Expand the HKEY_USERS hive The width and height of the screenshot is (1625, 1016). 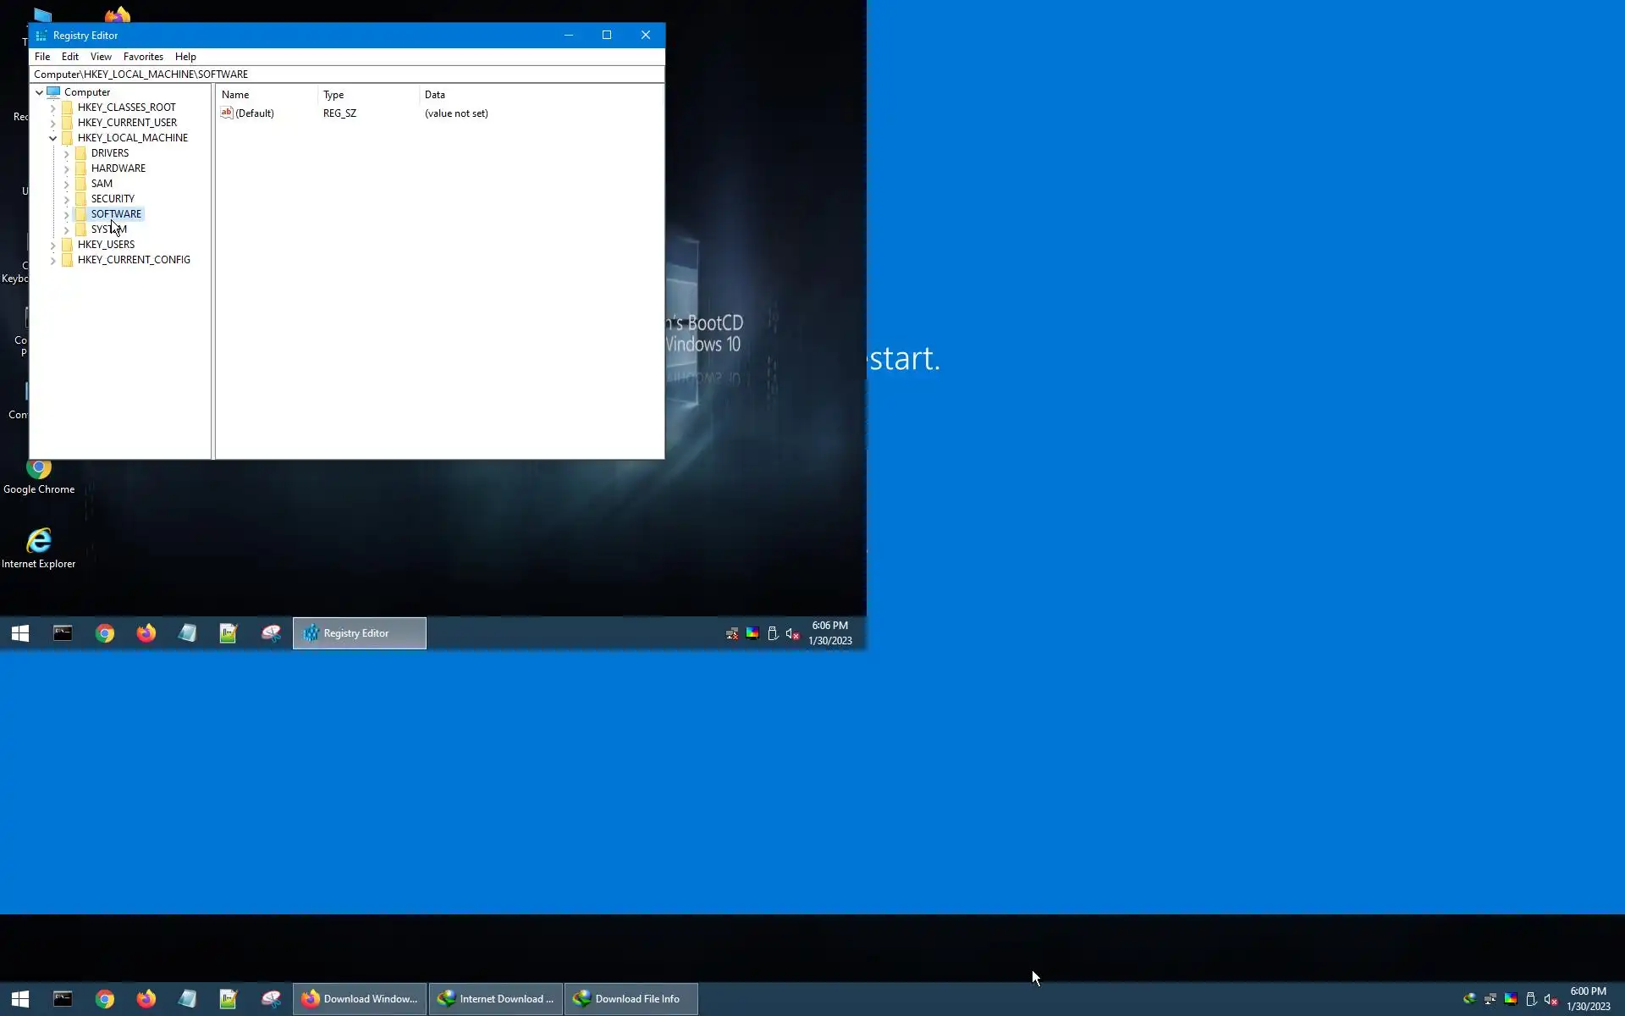(x=53, y=246)
